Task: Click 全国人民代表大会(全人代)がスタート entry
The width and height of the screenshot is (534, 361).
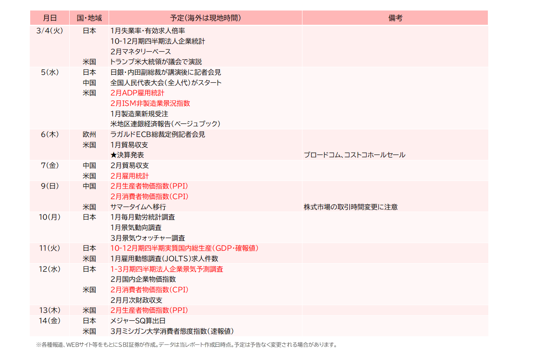Action: (166, 83)
